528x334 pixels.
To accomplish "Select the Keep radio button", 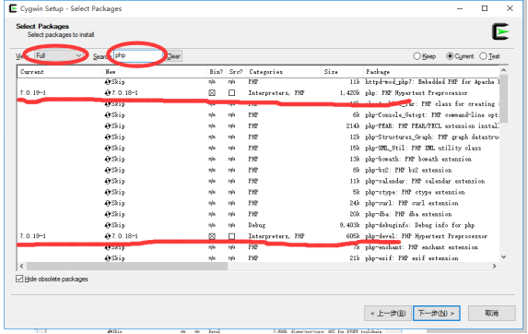I will (x=417, y=56).
